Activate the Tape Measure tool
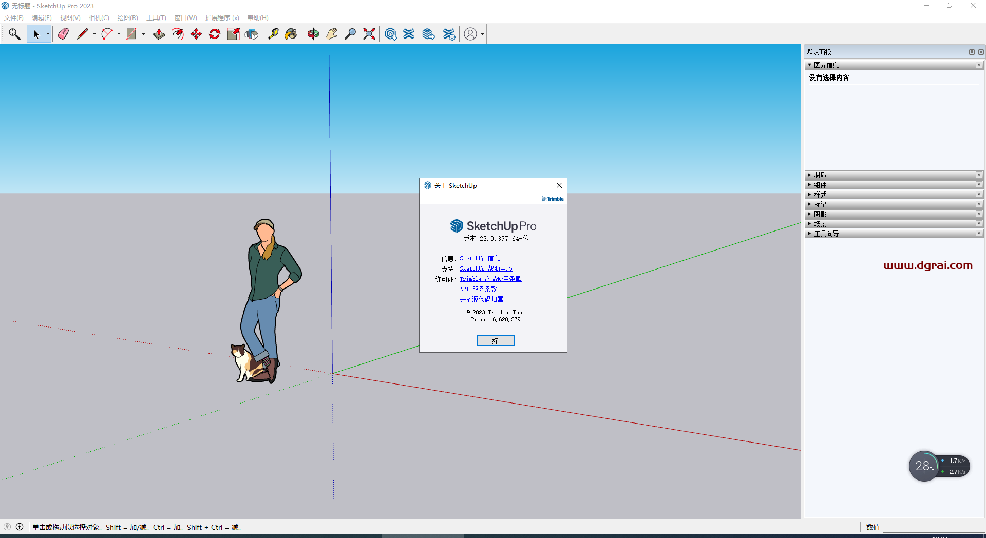 tap(273, 34)
